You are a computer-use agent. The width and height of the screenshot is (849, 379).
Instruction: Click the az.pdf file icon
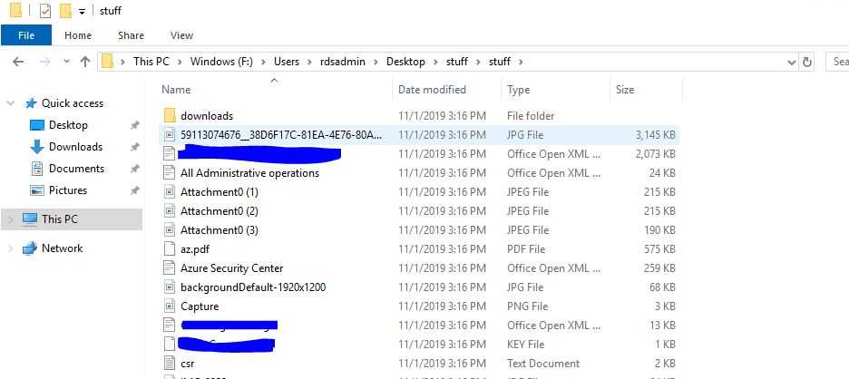pos(169,249)
